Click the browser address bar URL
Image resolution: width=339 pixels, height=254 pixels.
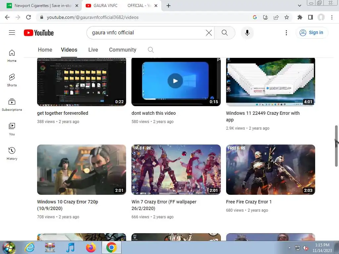[x=93, y=17]
